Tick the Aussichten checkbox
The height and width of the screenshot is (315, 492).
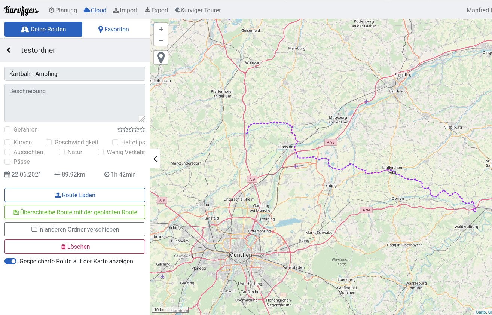pyautogui.click(x=7, y=152)
